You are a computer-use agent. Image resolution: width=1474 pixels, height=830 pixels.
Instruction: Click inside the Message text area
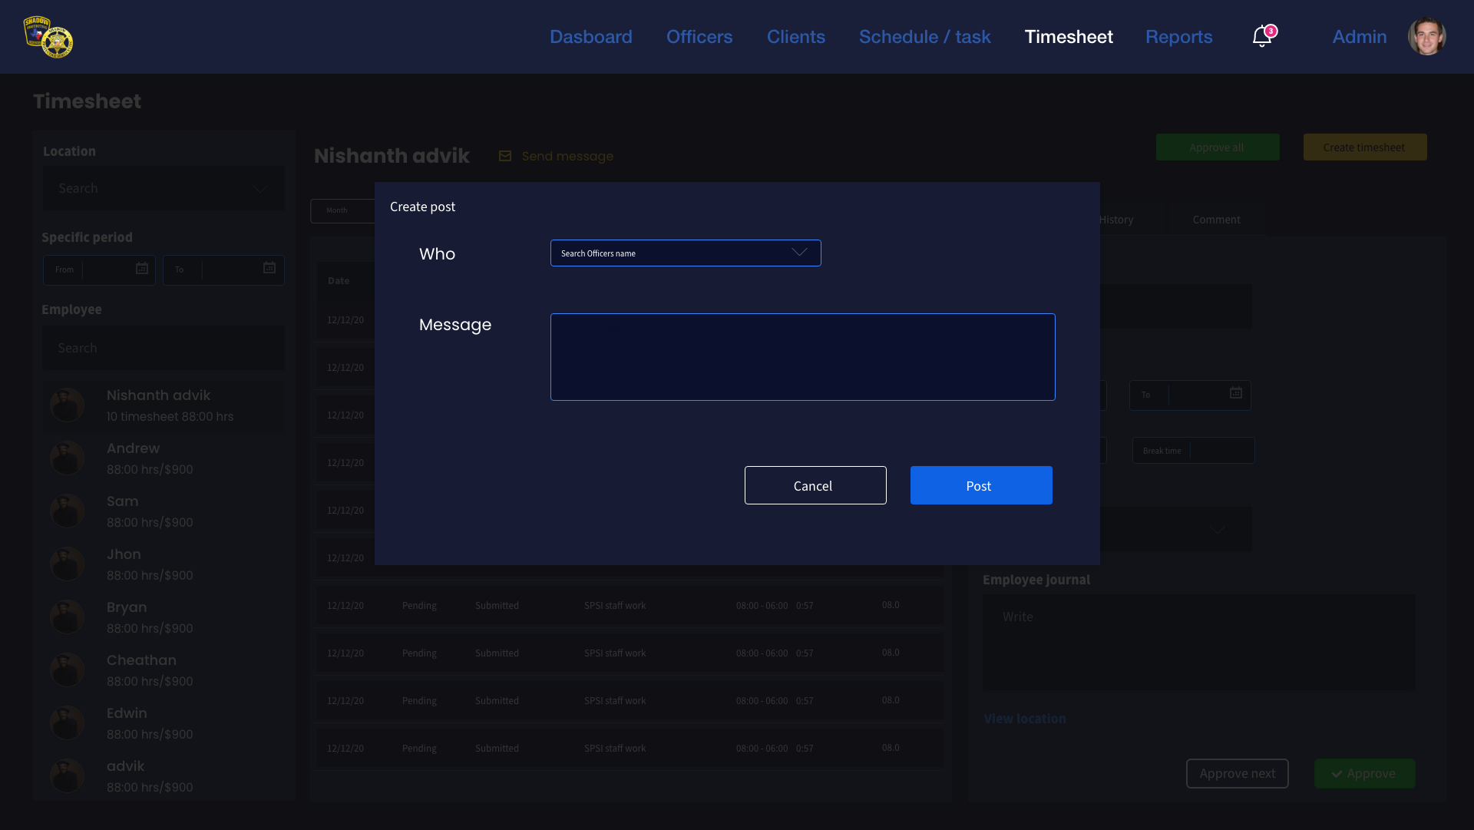click(x=802, y=357)
